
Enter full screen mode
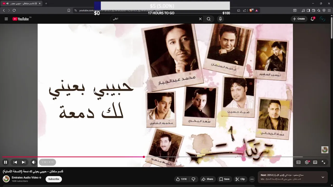click(x=323, y=162)
